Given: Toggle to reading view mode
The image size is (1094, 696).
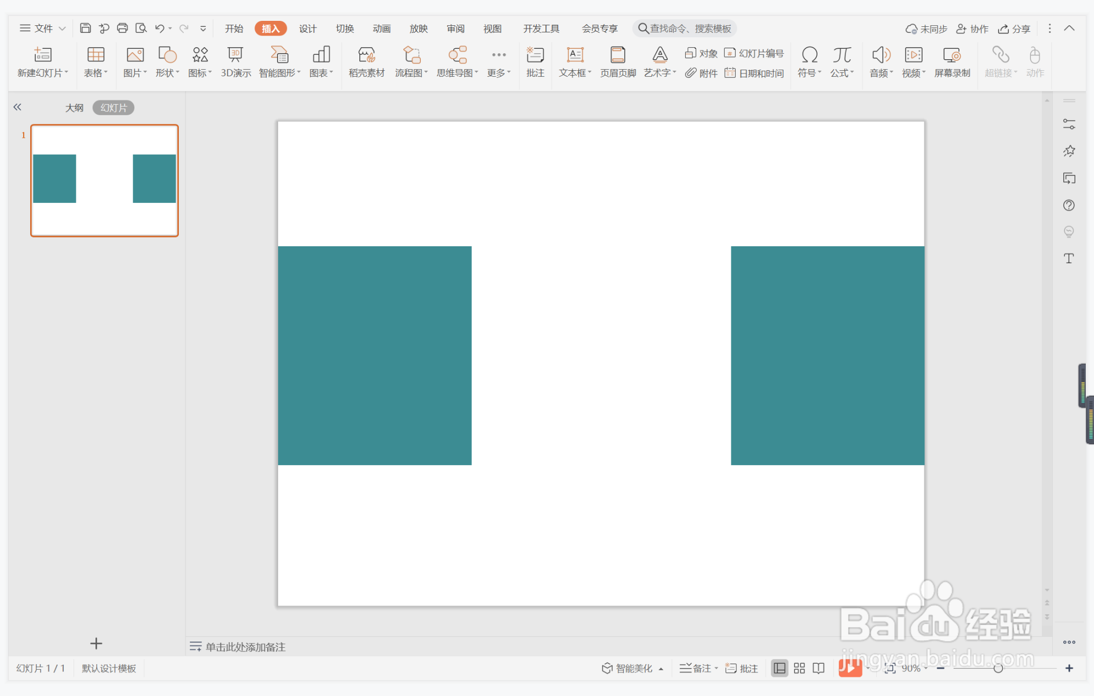Looking at the screenshot, I should tap(819, 668).
